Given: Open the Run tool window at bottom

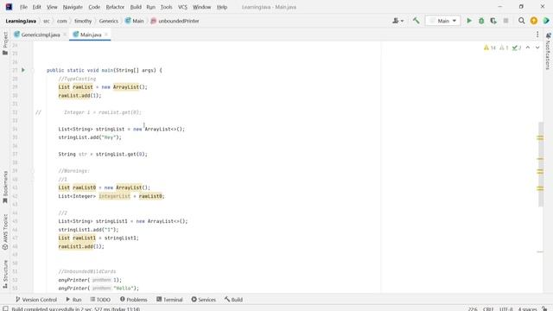Looking at the screenshot, I should pyautogui.click(x=73, y=300).
